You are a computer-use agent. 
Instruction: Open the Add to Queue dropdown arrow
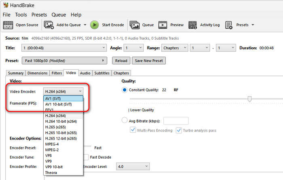[x=85, y=25]
